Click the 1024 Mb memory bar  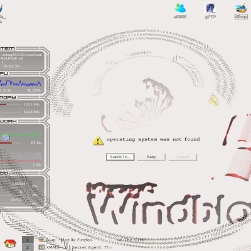(x=10, y=112)
